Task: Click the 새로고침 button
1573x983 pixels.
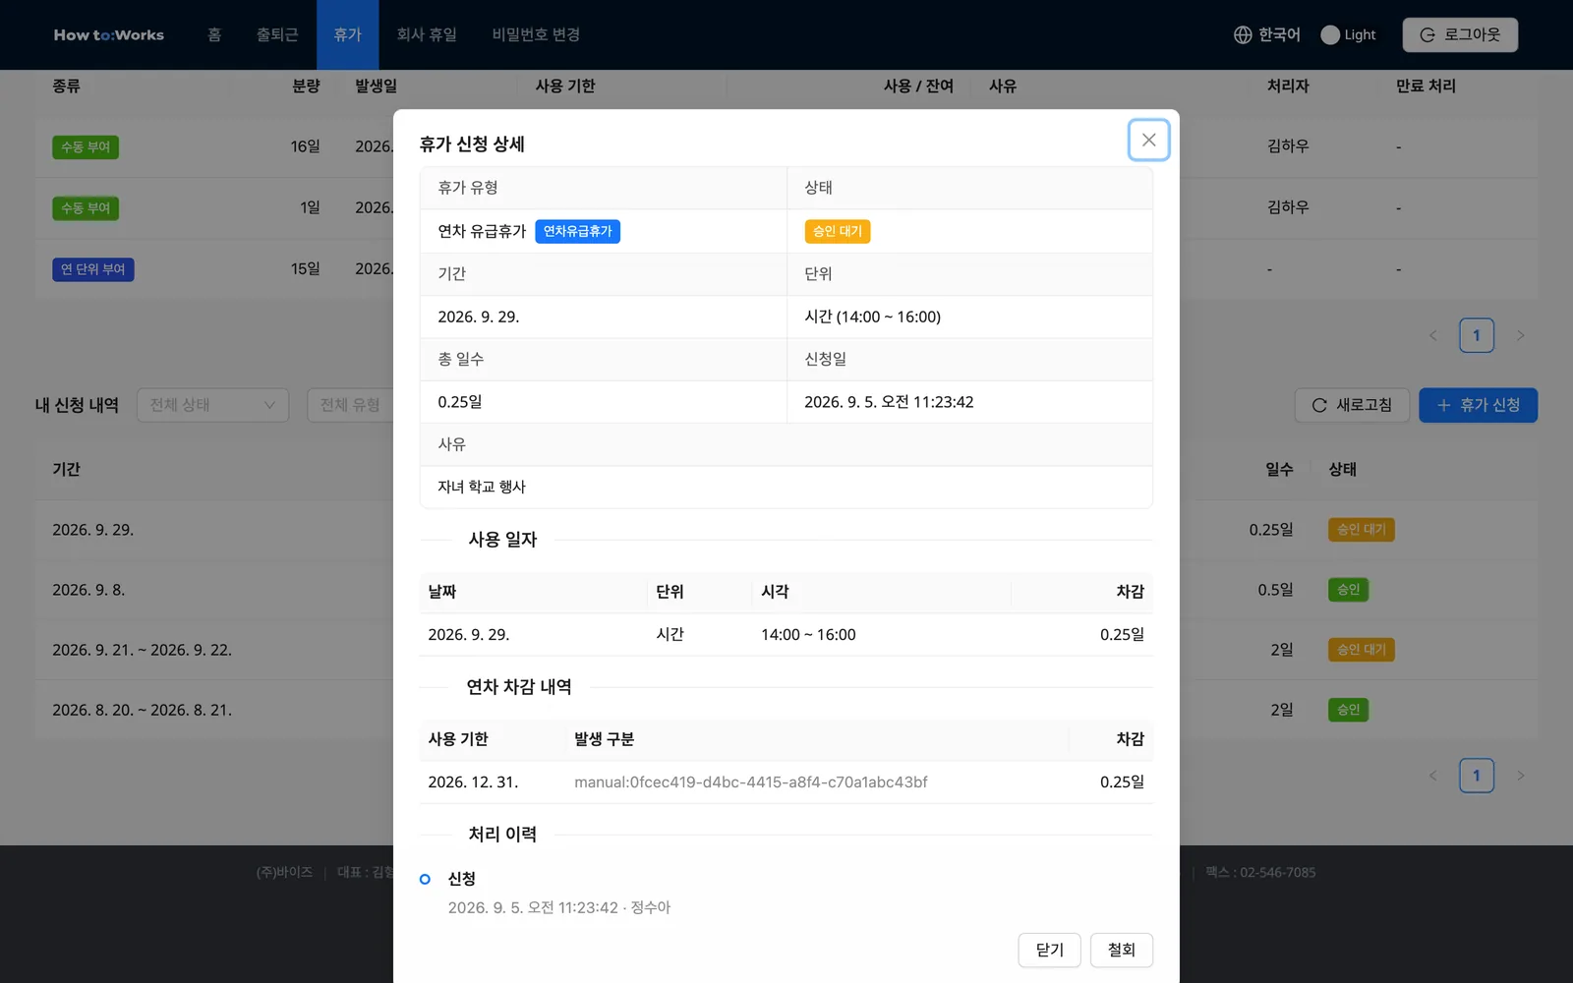Action: (1352, 405)
